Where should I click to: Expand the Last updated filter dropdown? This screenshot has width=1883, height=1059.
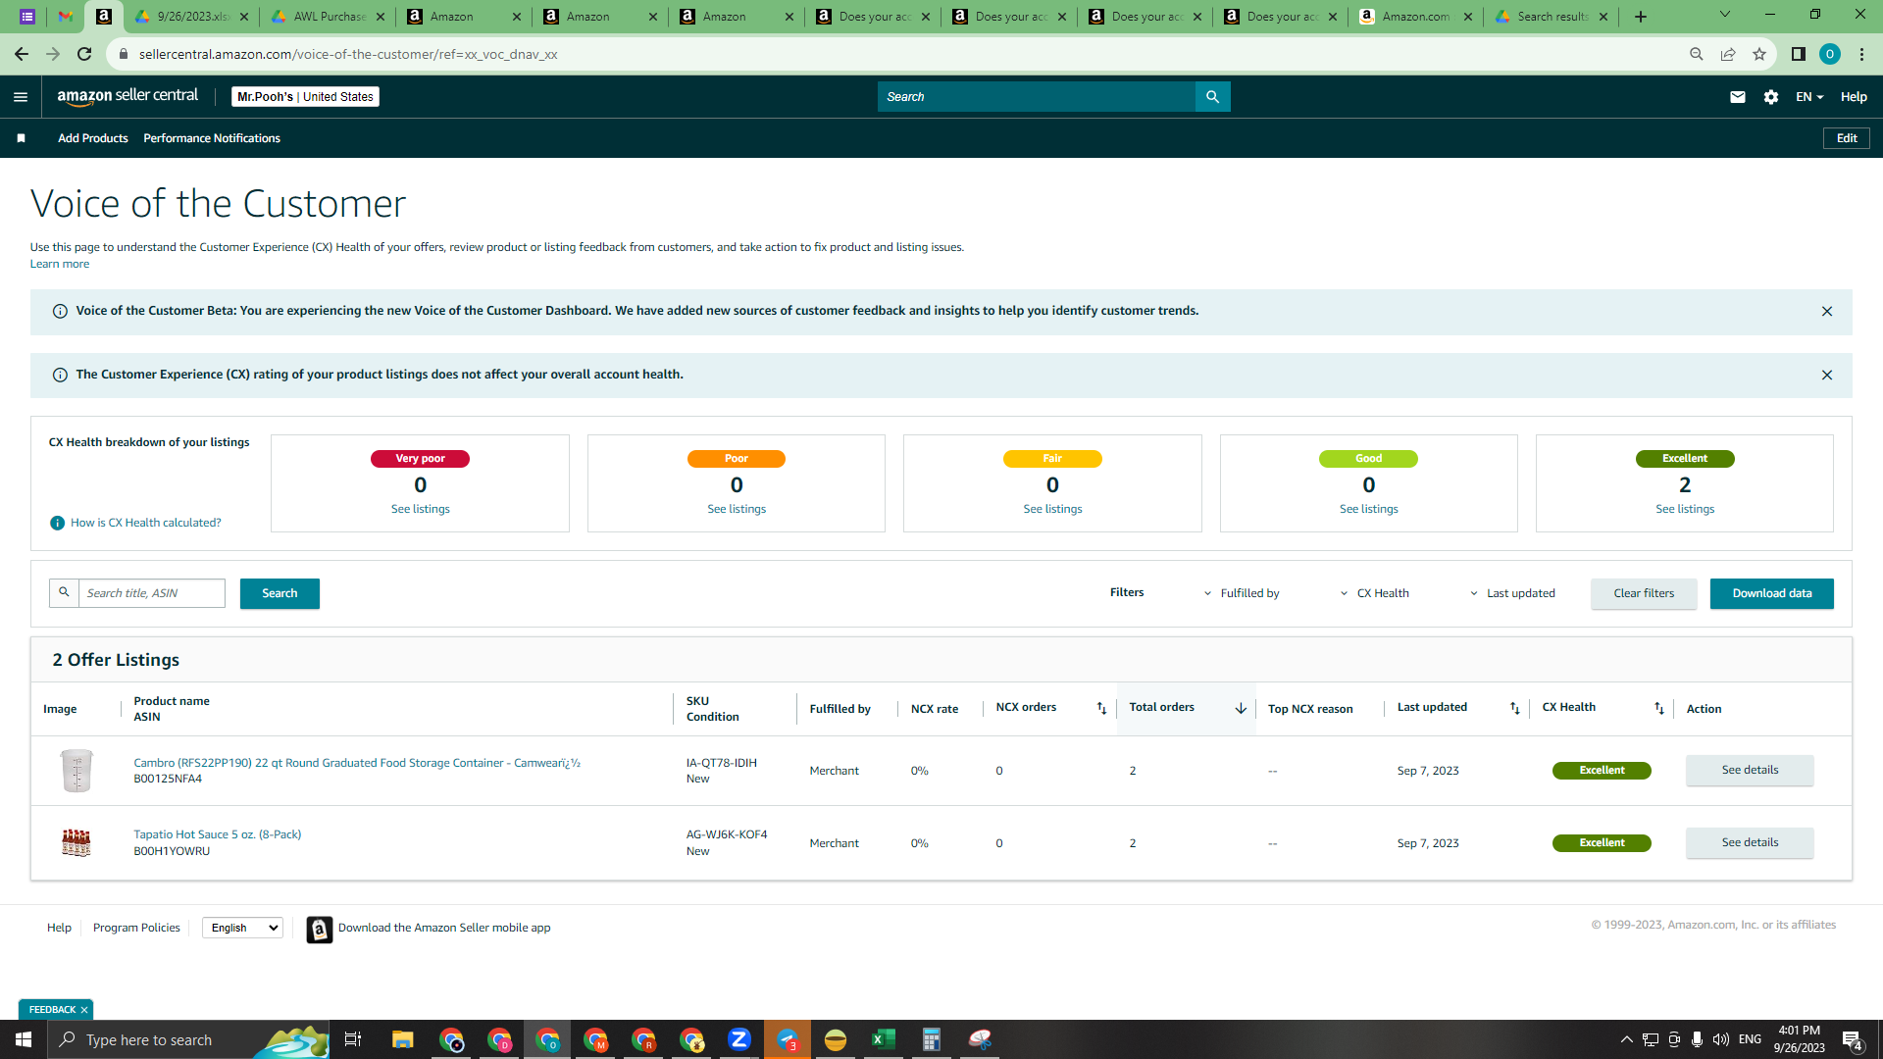(1512, 593)
